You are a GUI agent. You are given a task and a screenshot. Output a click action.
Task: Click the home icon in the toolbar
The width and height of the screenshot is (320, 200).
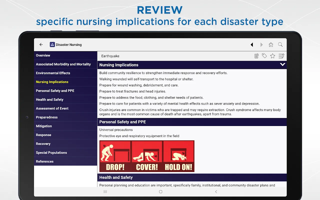coord(271,44)
